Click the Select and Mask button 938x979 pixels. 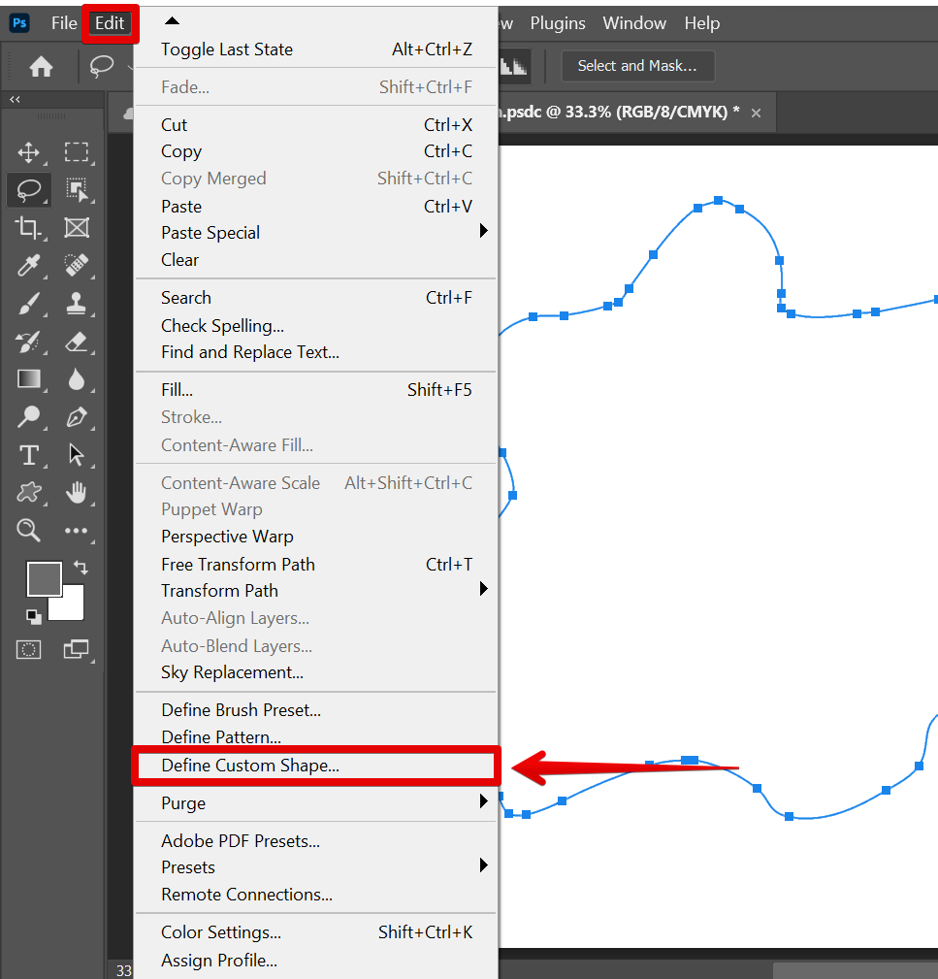[x=637, y=66]
